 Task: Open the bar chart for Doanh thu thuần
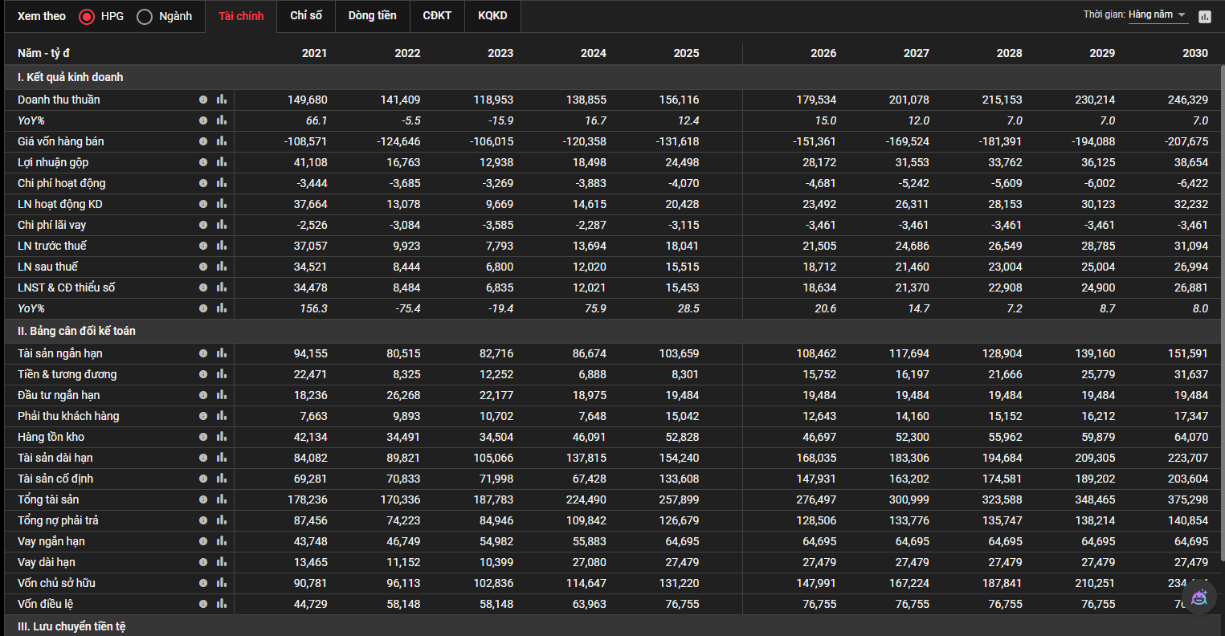pyautogui.click(x=222, y=100)
